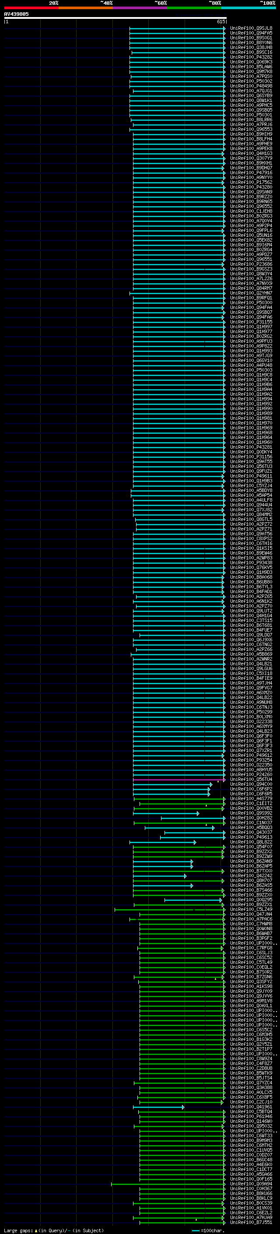This screenshot has height=1234, width=280.
Task: Select hit label UniRef100_P49613
Action: [251, 837]
